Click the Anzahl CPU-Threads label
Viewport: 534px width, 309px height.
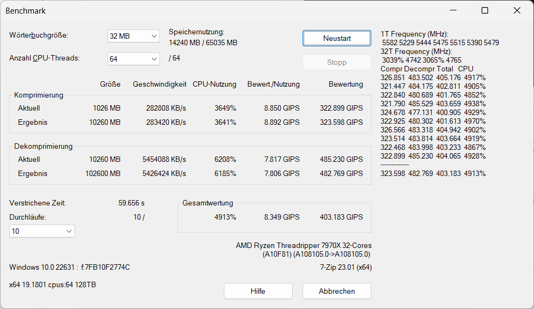(x=44, y=58)
